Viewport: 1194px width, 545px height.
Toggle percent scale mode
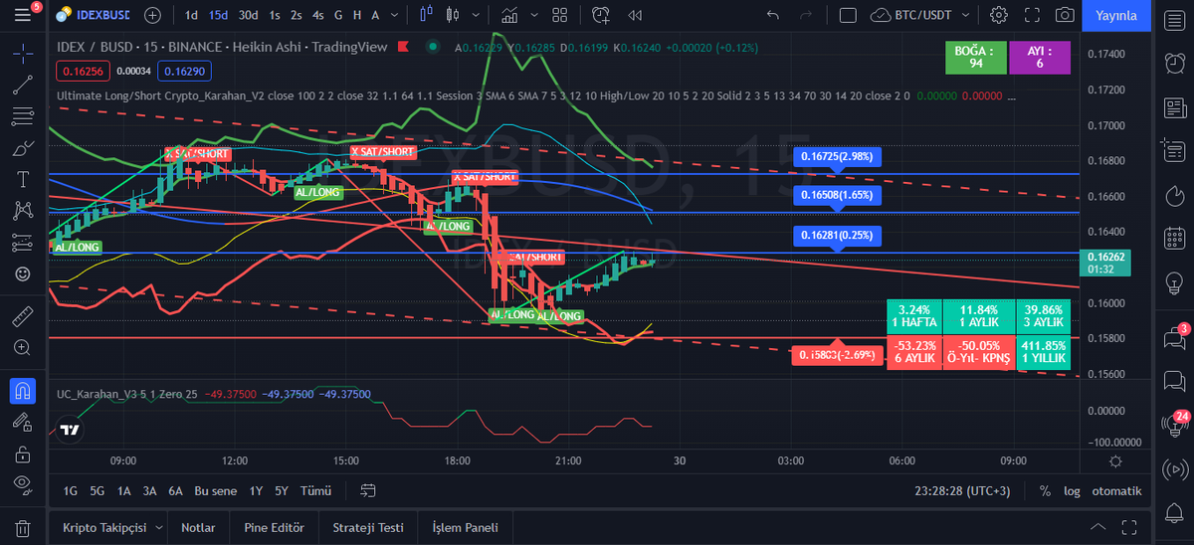(x=1046, y=491)
